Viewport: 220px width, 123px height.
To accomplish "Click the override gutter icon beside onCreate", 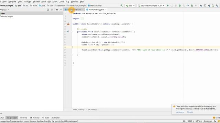I will click(68, 32).
